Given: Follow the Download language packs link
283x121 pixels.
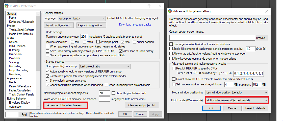Looking at the screenshot, I should point(135,25).
